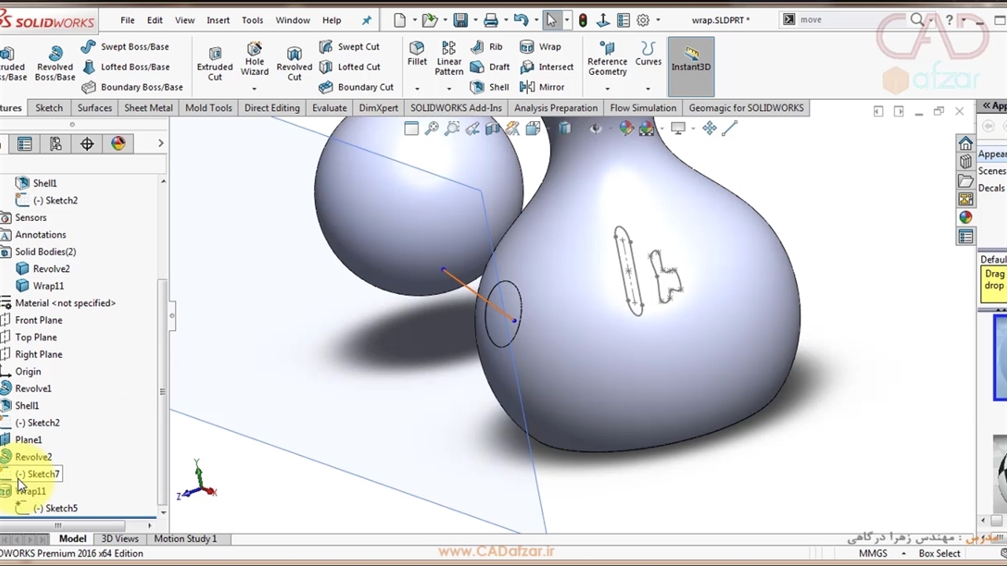The image size is (1007, 566).
Task: Open the DisplayManager appearance tab icon
Action: tap(118, 144)
